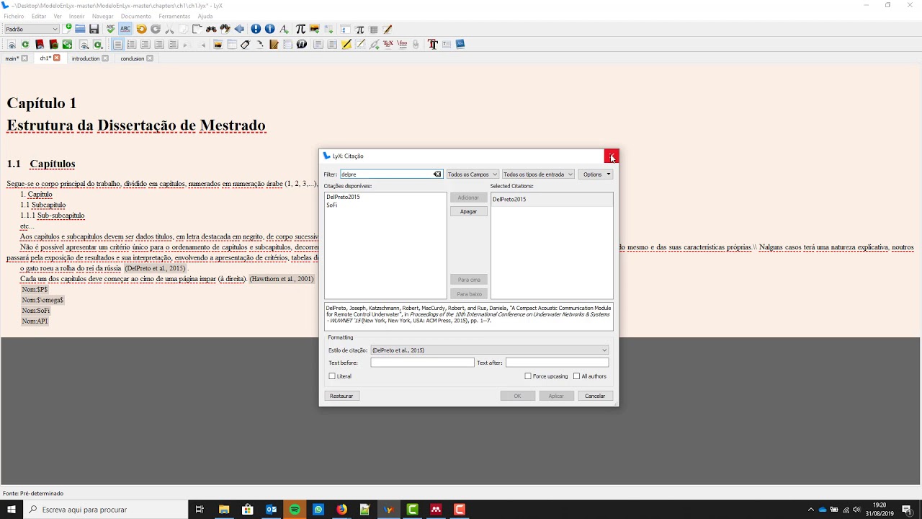Toggle the math toolbar pi icon
This screenshot has height=519, width=922.
359,29
